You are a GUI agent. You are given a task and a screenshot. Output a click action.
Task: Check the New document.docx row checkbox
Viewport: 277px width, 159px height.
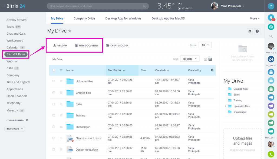pos(54,138)
